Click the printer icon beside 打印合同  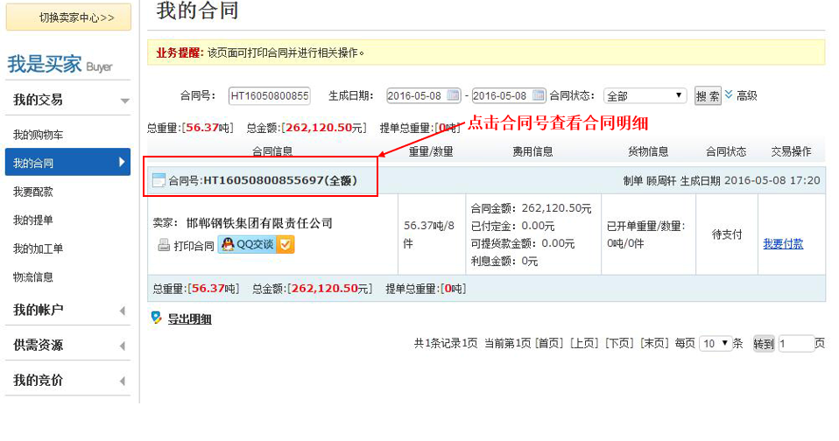tap(163, 246)
